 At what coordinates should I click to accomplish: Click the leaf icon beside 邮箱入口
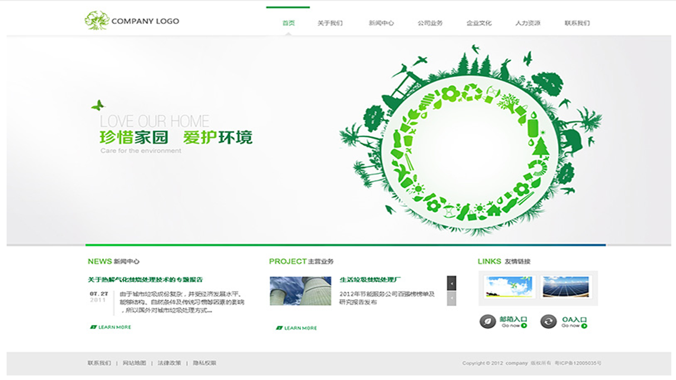(487, 321)
